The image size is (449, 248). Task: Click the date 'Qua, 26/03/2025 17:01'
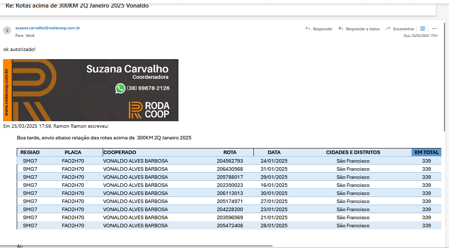[x=420, y=36]
